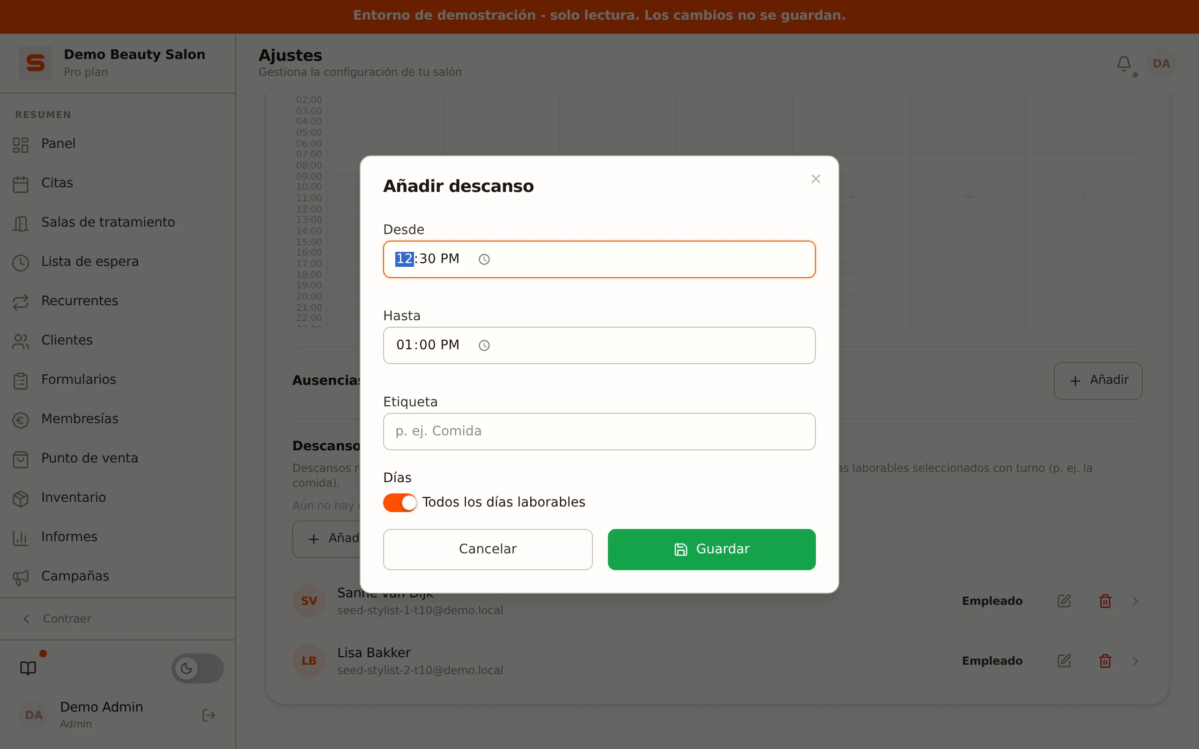Click the Inventario box icon
The height and width of the screenshot is (749, 1199).
tap(20, 499)
